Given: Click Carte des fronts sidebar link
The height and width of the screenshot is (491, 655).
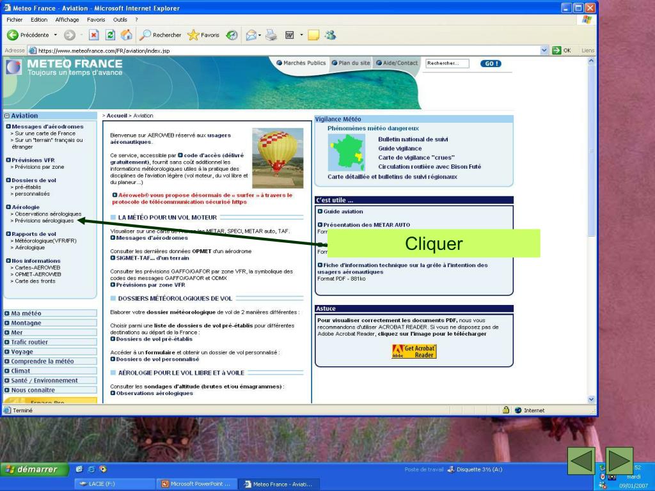Looking at the screenshot, I should (x=35, y=281).
